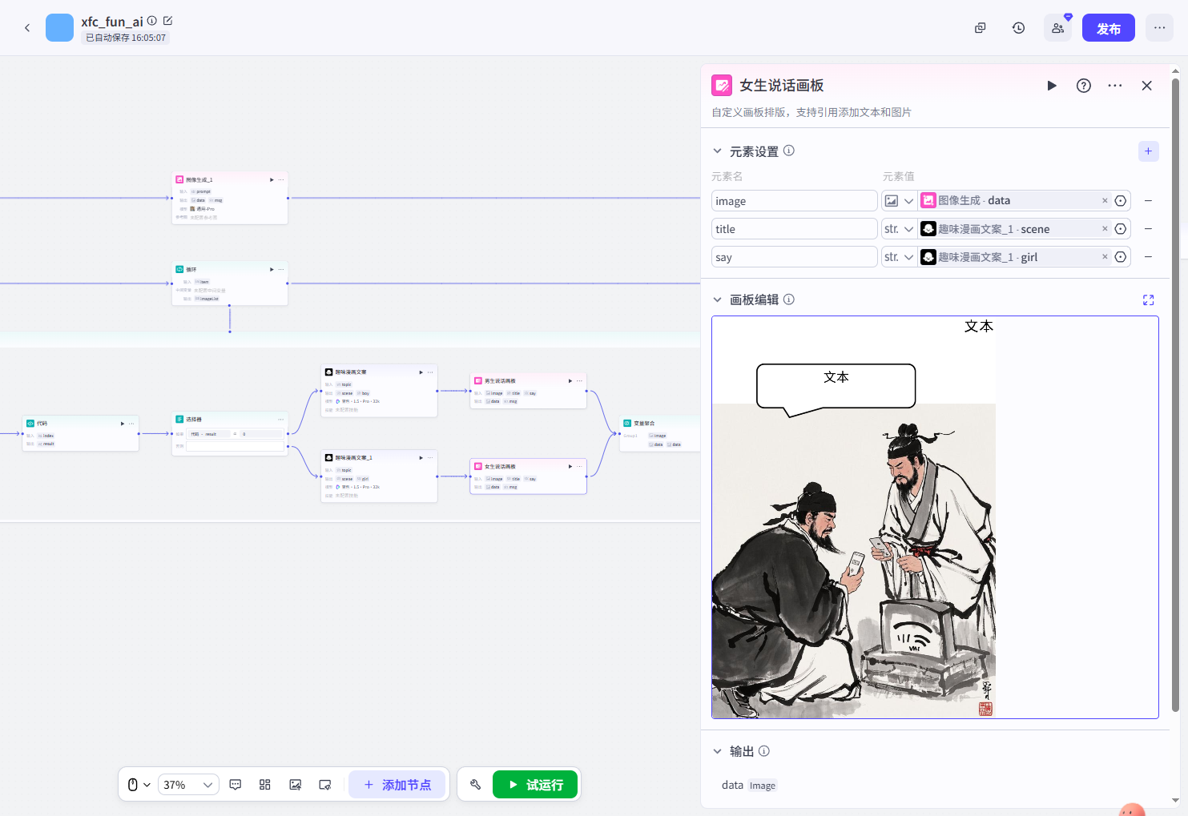Open the wrench debug tool icon
This screenshot has width=1188, height=816.
click(475, 785)
